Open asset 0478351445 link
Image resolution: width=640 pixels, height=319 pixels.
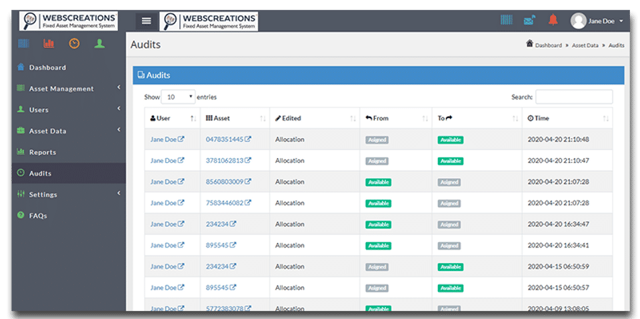(225, 139)
